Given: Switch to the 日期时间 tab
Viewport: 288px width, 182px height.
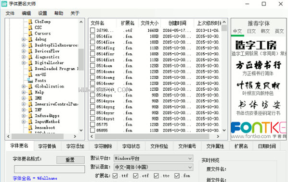Looking at the screenshot, I should 267,146.
